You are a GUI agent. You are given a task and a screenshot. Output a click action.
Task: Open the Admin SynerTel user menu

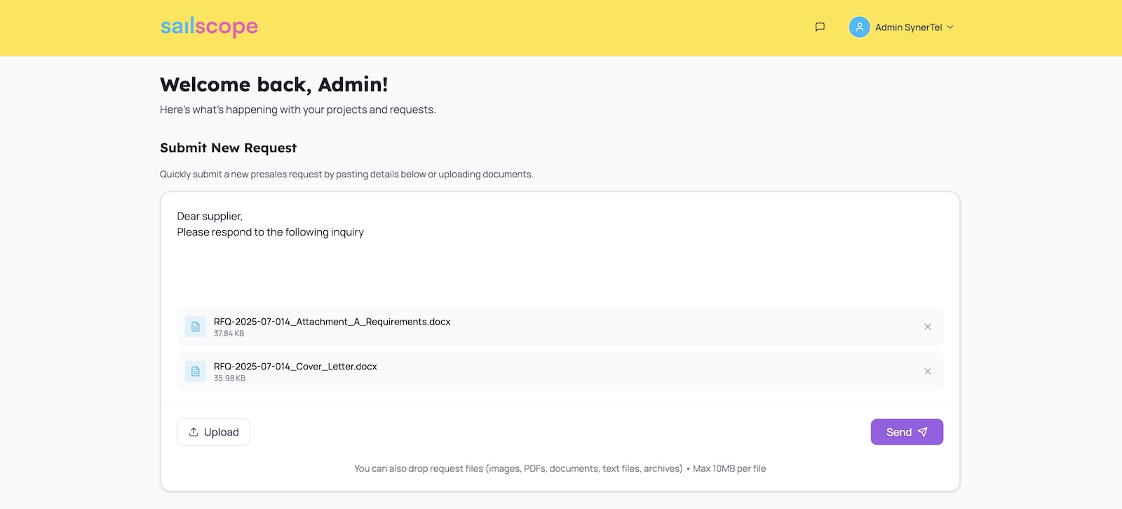pos(908,27)
